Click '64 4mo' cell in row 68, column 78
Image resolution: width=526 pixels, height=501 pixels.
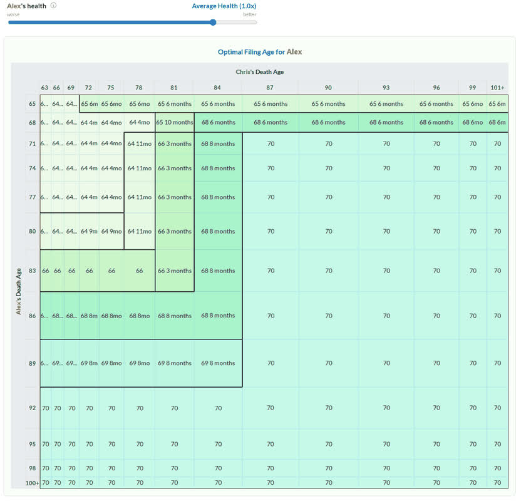(140, 123)
